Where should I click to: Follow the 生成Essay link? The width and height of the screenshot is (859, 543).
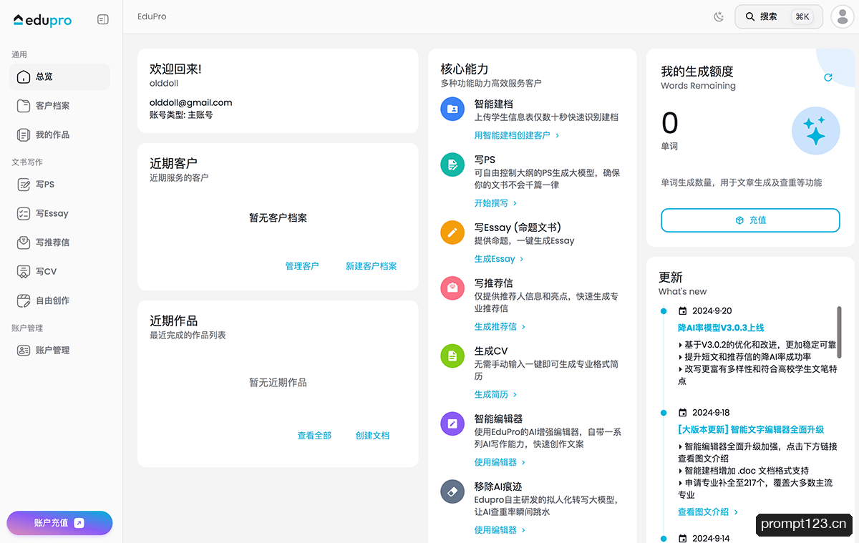(499, 259)
